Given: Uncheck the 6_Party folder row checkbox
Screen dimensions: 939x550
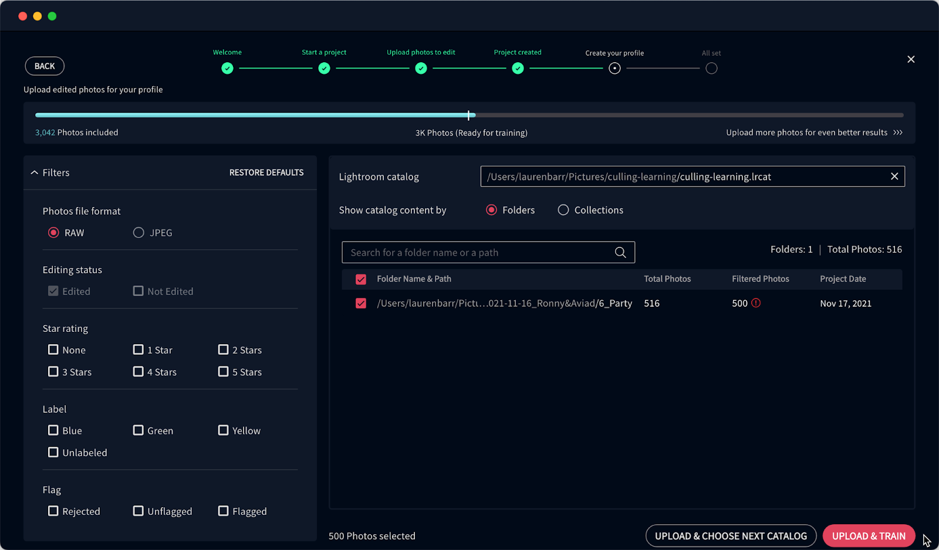Looking at the screenshot, I should (x=361, y=303).
